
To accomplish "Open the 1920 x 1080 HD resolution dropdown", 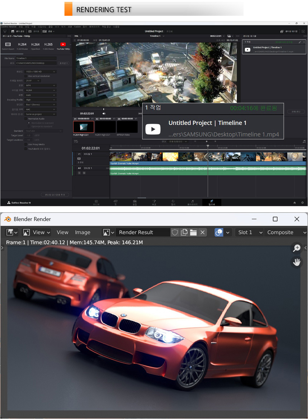I will [x=41, y=72].
